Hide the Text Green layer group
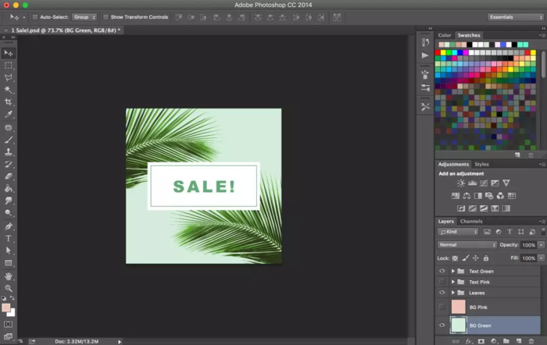This screenshot has width=547, height=345. pos(442,271)
